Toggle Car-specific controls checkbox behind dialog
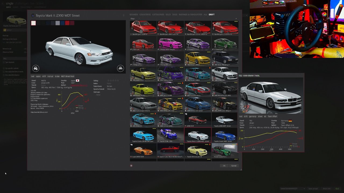 click(4, 68)
